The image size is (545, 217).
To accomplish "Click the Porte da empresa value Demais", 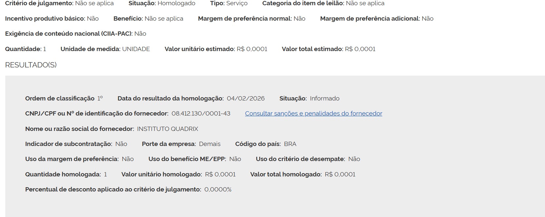I will (x=210, y=144).
